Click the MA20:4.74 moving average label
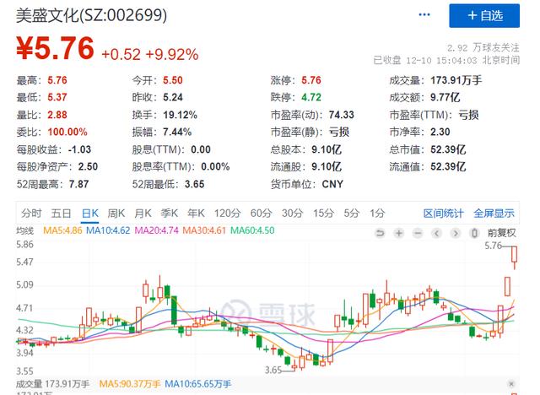The width and height of the screenshot is (540, 395). [x=156, y=230]
